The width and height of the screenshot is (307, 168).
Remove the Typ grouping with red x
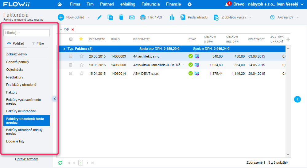click(73, 30)
